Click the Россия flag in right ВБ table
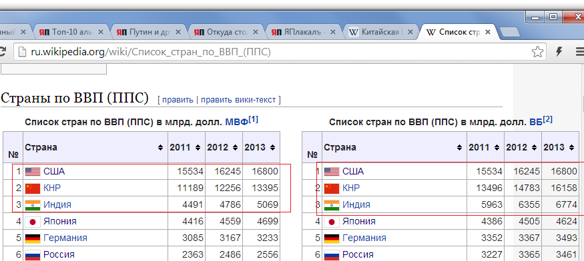The width and height of the screenshot is (584, 261). tap(332, 256)
